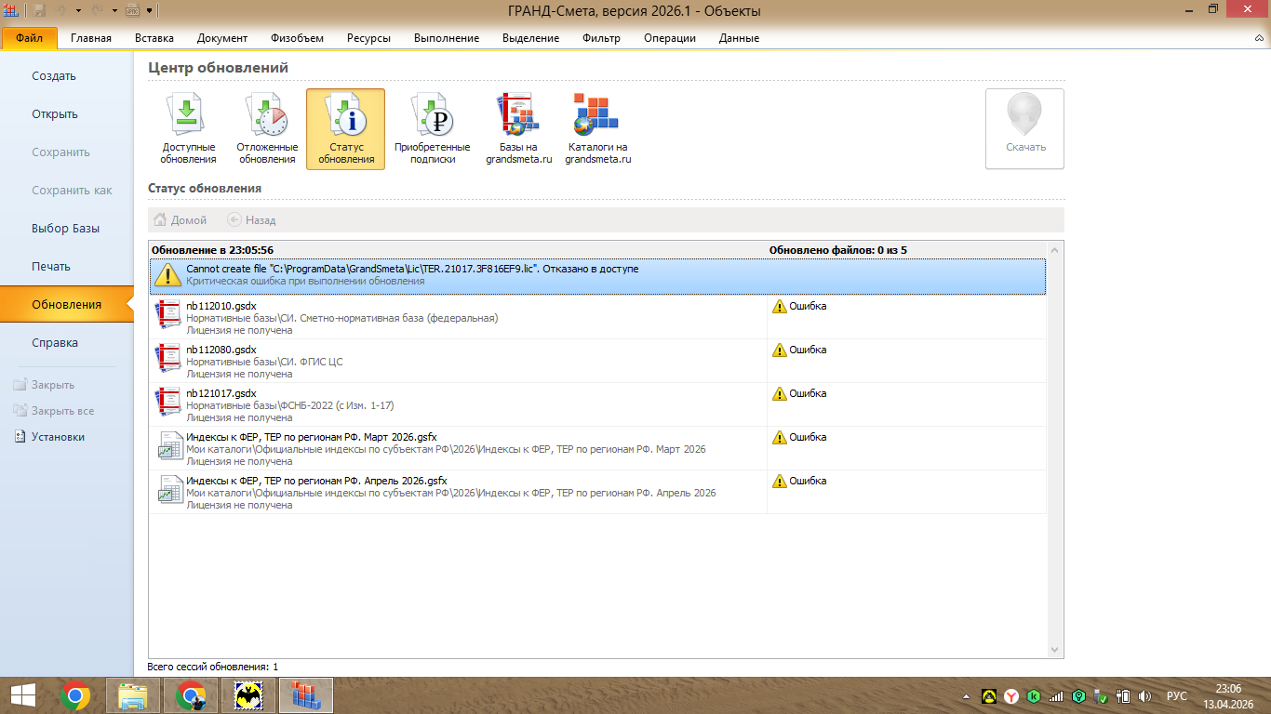1271x714 pixels.
Task: Choose Открыть in the File sidebar
Action: coord(55,114)
